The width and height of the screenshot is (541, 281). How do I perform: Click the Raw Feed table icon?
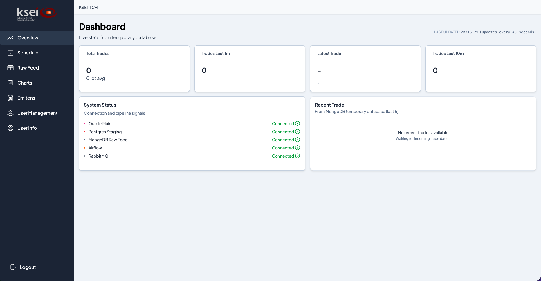[x=10, y=68]
